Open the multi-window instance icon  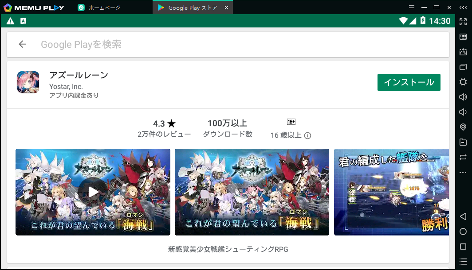pyautogui.click(x=463, y=67)
